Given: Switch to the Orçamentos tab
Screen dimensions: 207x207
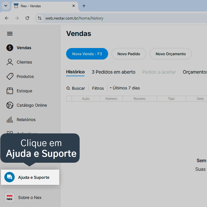Looking at the screenshot, I should click(195, 72).
